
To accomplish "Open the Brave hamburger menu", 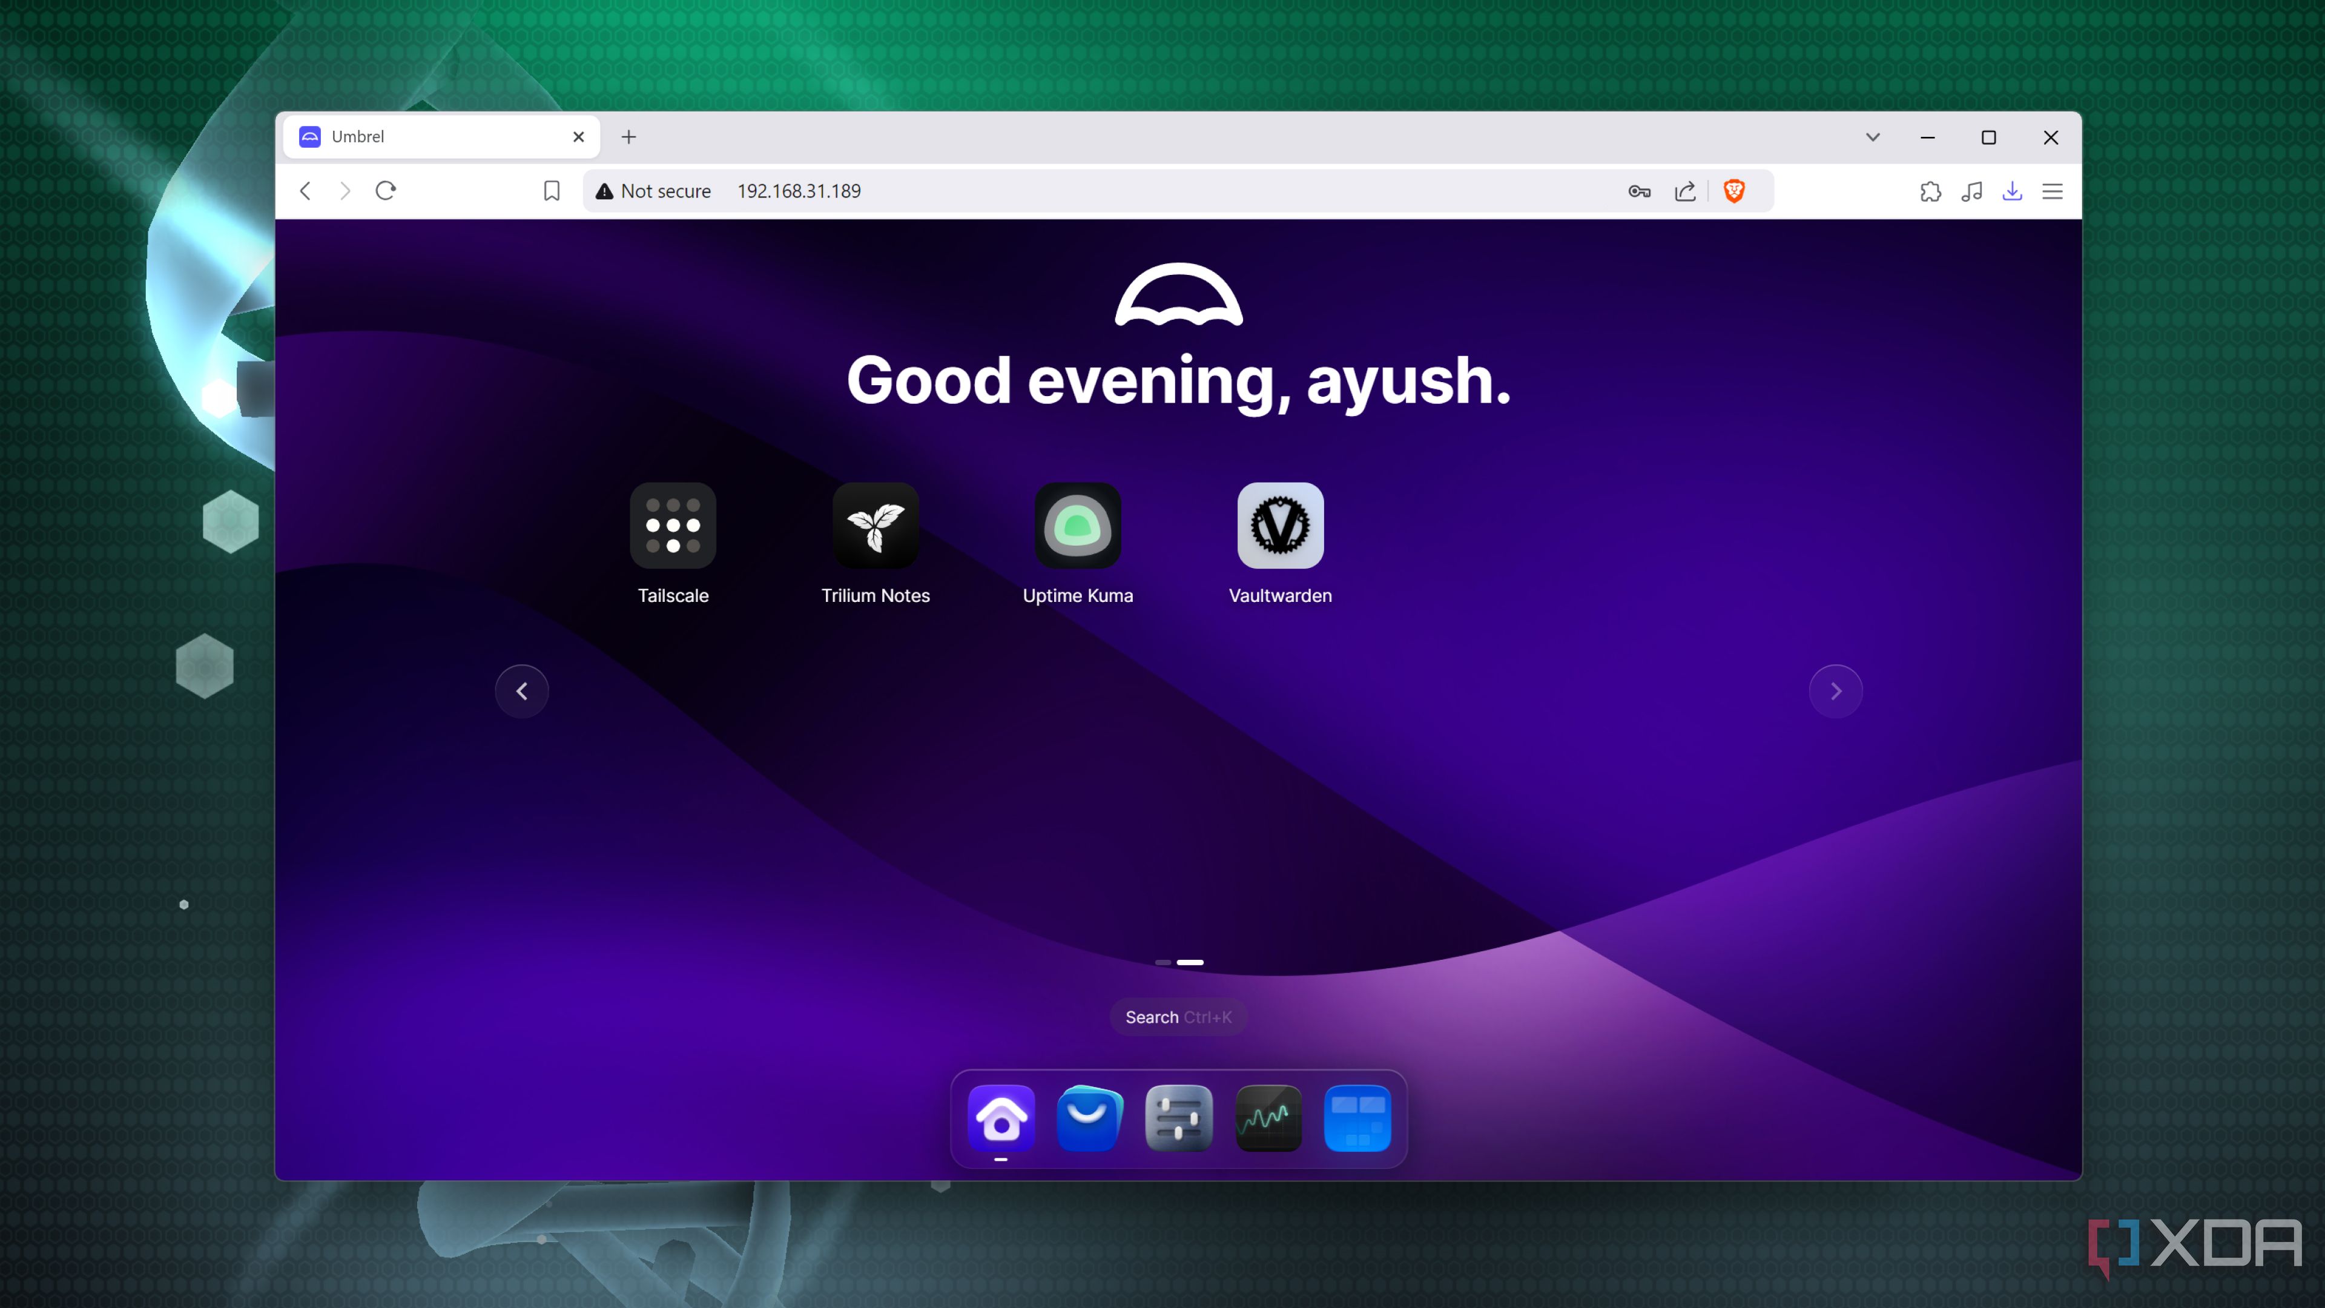I will coord(2053,191).
